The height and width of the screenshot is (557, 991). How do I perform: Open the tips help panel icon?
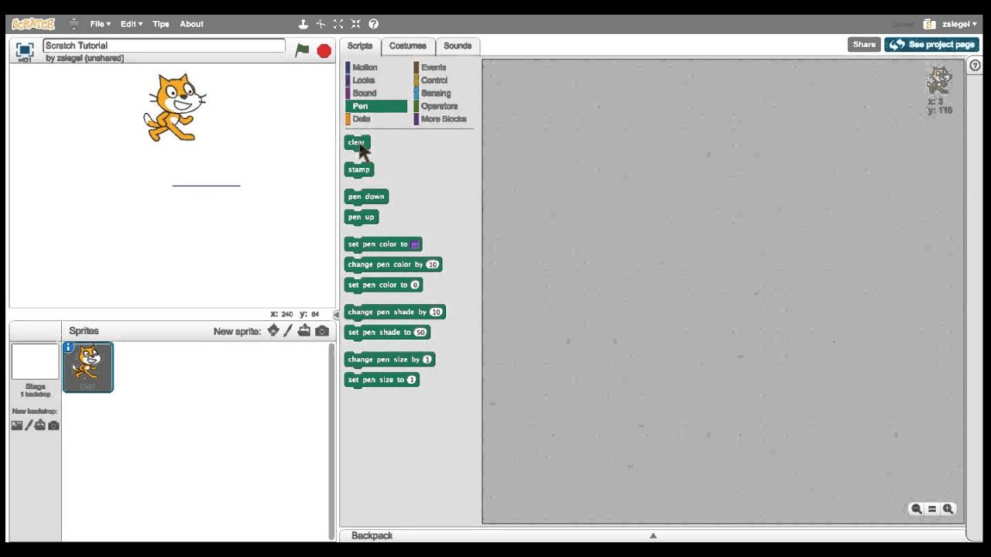click(975, 66)
